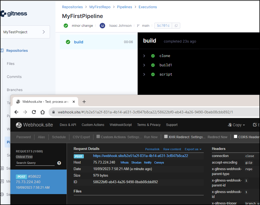Click the Alias toolbar option

tap(41, 137)
